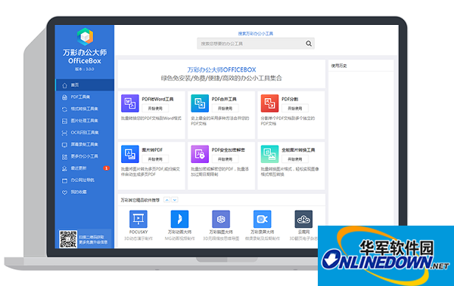Open the green 全能图片转换工具 icon
Screen dimensions: 454x286
tap(269, 154)
